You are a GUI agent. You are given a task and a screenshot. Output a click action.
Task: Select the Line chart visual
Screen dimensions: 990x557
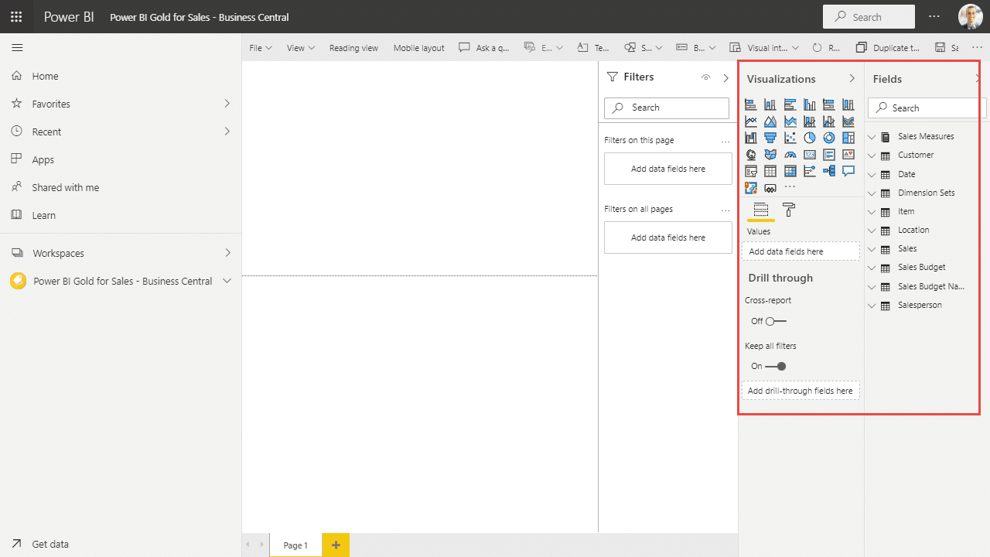751,121
